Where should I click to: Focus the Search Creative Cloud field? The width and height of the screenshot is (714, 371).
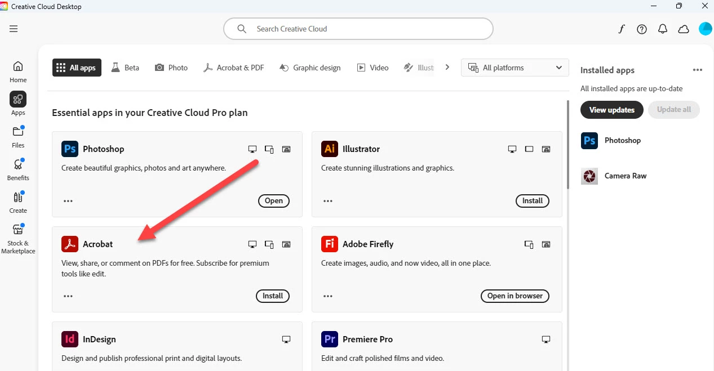(x=358, y=29)
